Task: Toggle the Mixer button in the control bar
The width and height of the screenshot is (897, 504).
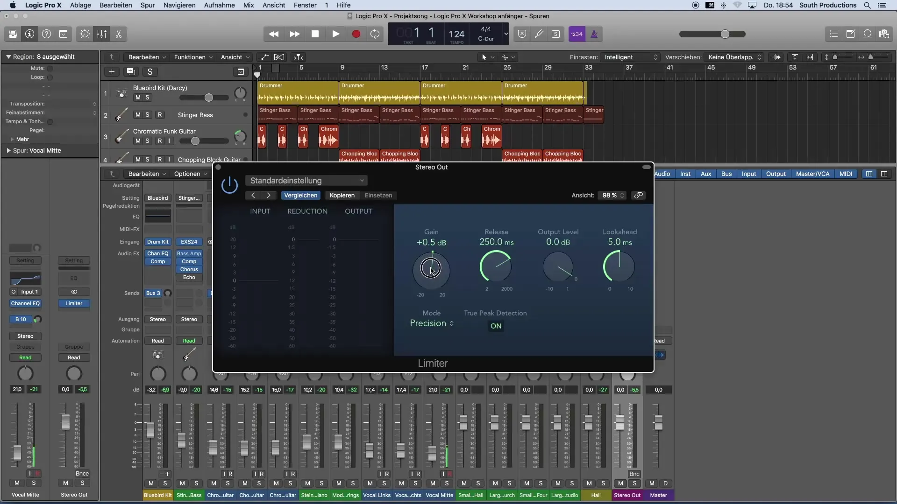Action: [x=101, y=34]
